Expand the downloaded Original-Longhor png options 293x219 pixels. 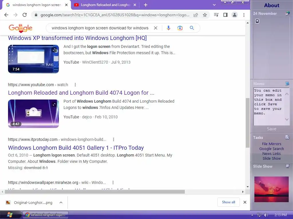(x=61, y=203)
